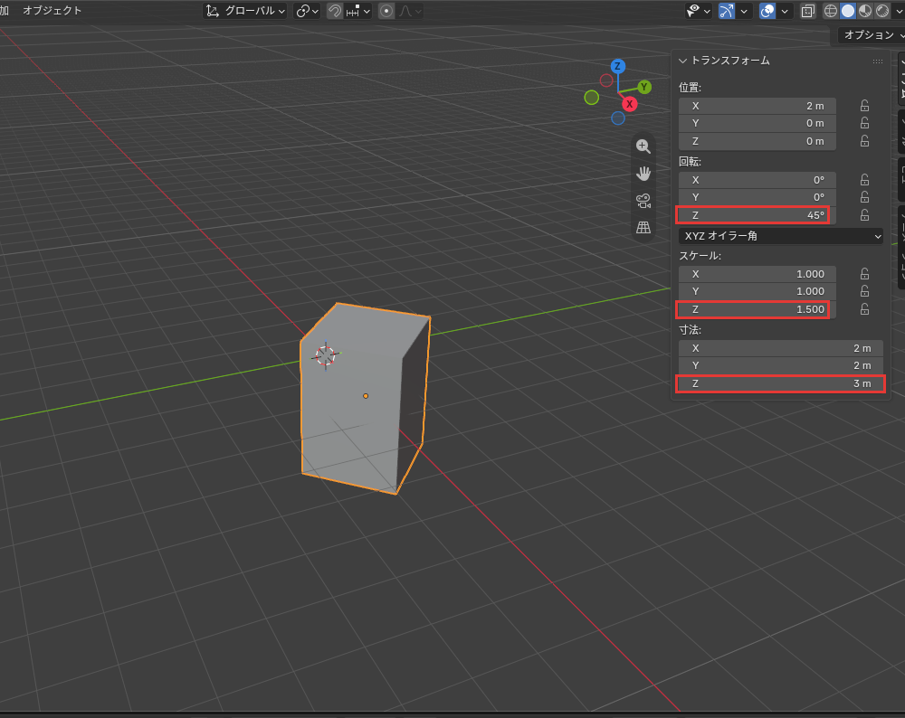Open object visibility and selectability dropdown
Screen dimensions: 905x718
click(698, 11)
